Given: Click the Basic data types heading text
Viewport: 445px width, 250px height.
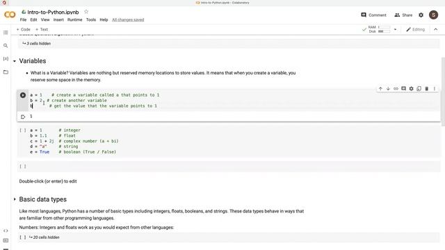Looking at the screenshot, I should [x=42, y=199].
